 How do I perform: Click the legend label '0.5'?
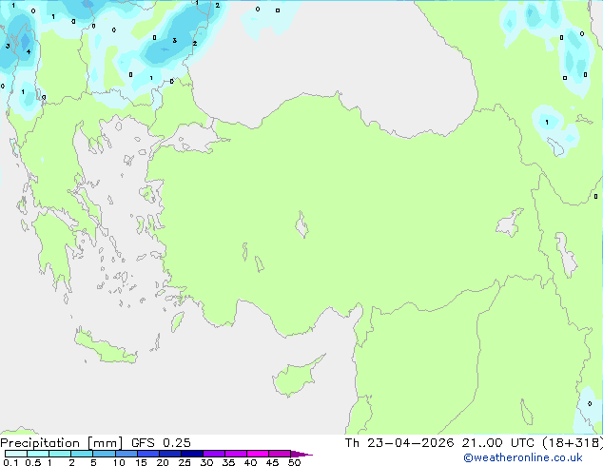[33, 462]
